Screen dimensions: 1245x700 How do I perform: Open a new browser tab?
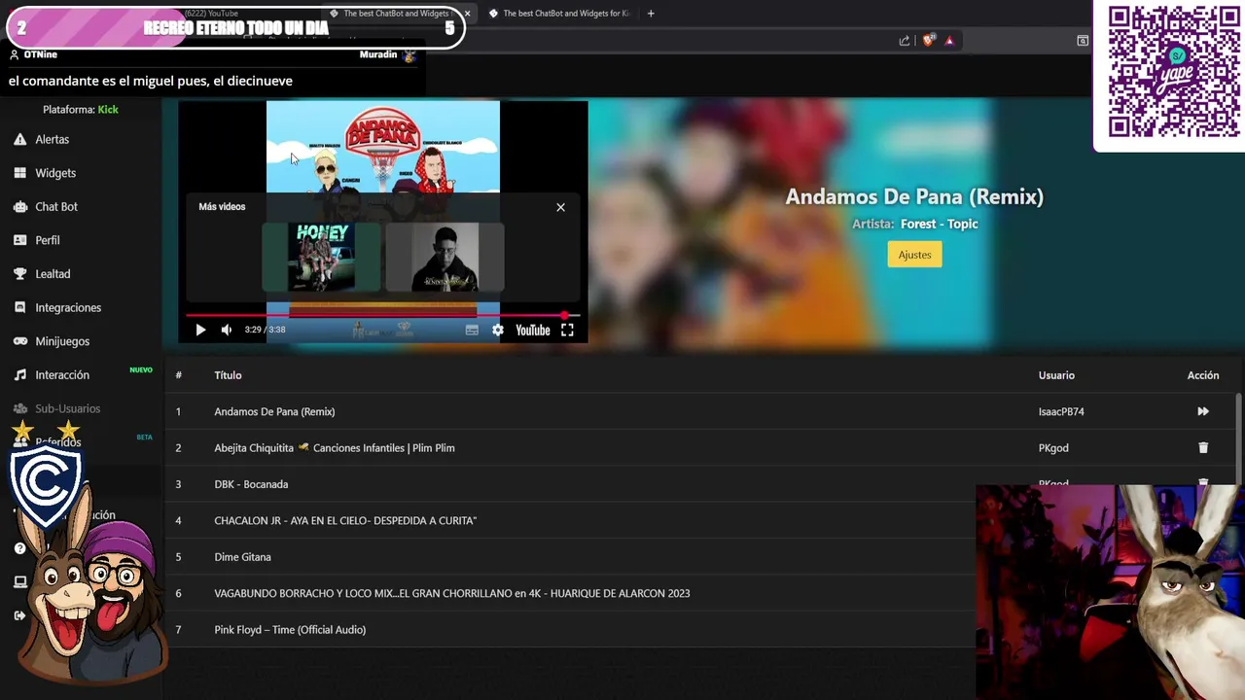pyautogui.click(x=651, y=14)
